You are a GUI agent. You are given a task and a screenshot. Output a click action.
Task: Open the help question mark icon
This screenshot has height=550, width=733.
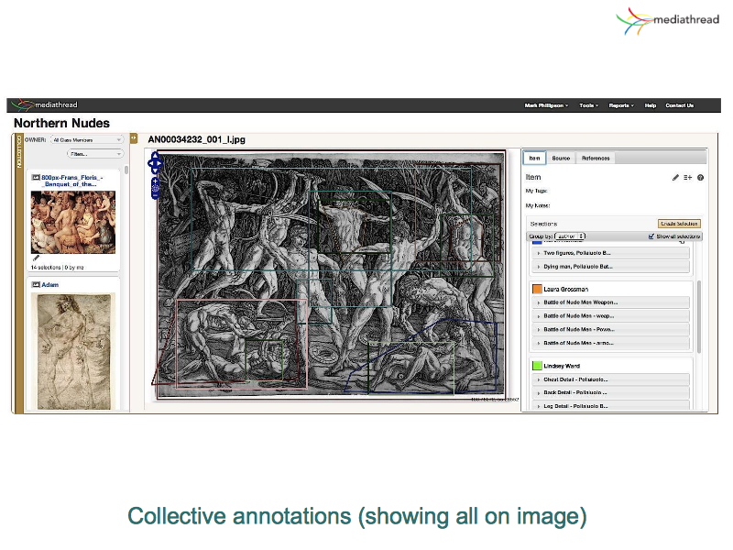coord(700,177)
